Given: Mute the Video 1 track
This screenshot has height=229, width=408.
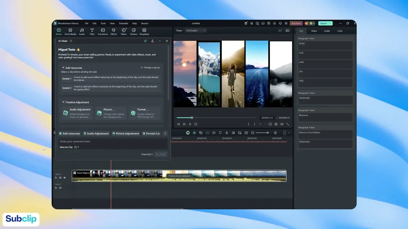Looking at the screenshot, I should [x=60, y=178].
